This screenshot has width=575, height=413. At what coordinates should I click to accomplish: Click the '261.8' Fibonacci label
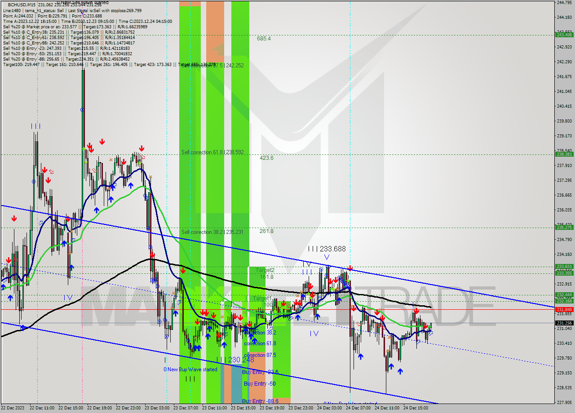click(266, 231)
